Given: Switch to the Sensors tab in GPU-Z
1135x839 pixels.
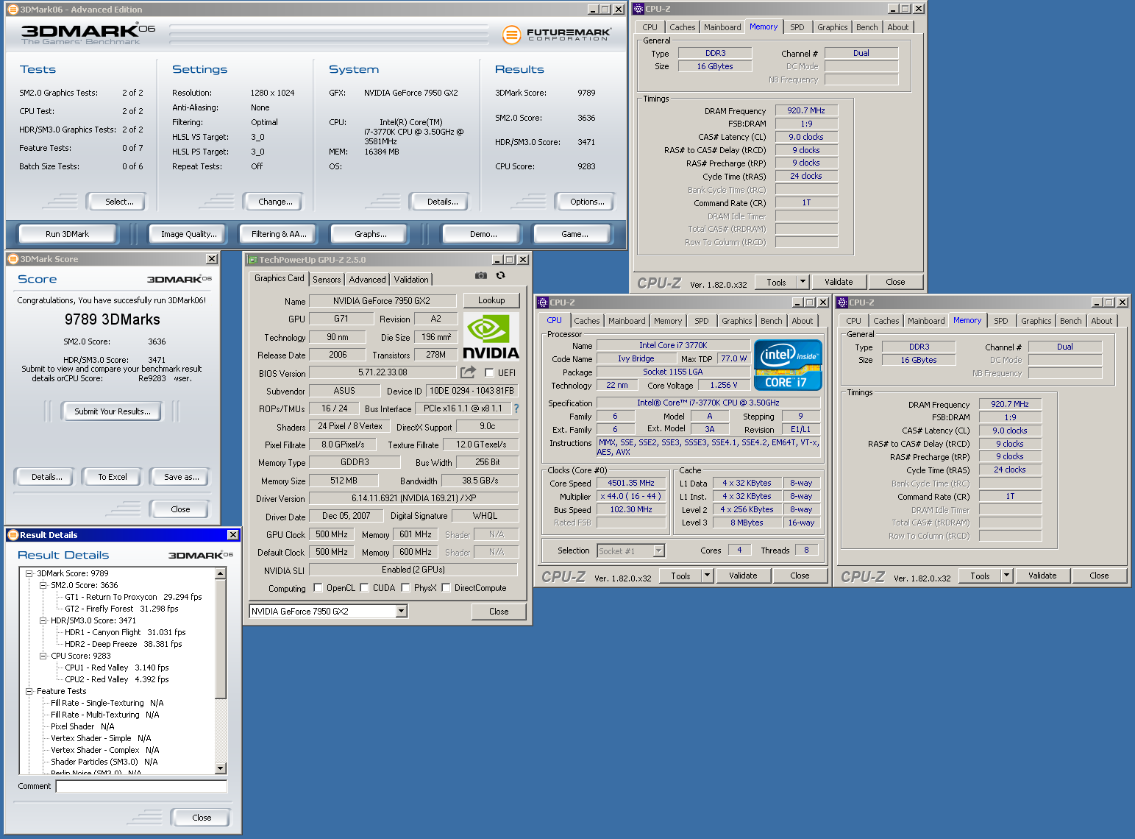Looking at the screenshot, I should [x=327, y=280].
